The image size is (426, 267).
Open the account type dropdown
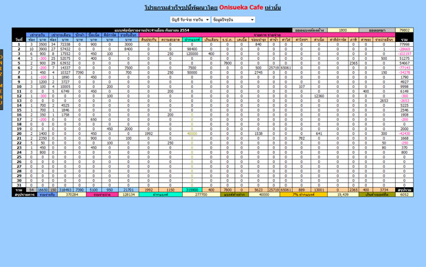pos(190,19)
